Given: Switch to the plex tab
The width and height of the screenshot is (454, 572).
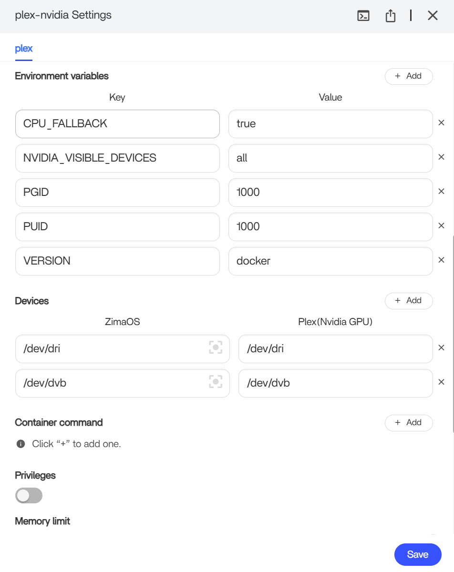Looking at the screenshot, I should click(23, 49).
